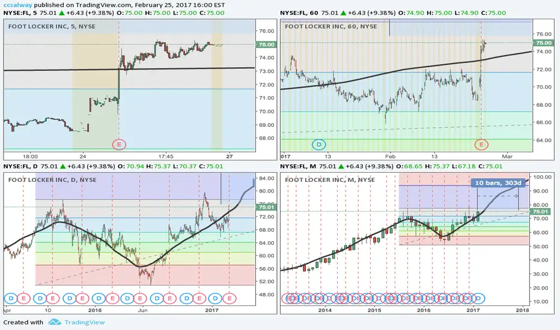
Task: Click the D dividend marker in the 60-minute chart
Action: tap(319, 145)
